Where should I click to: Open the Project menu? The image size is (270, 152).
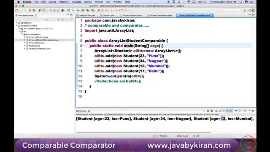99,2
